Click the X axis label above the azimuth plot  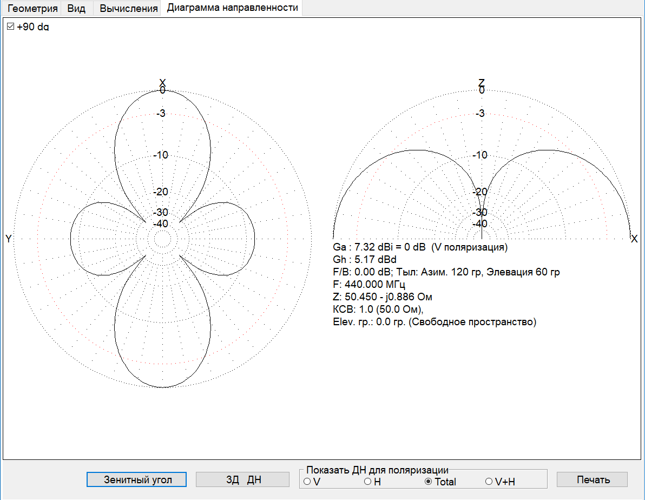[162, 83]
